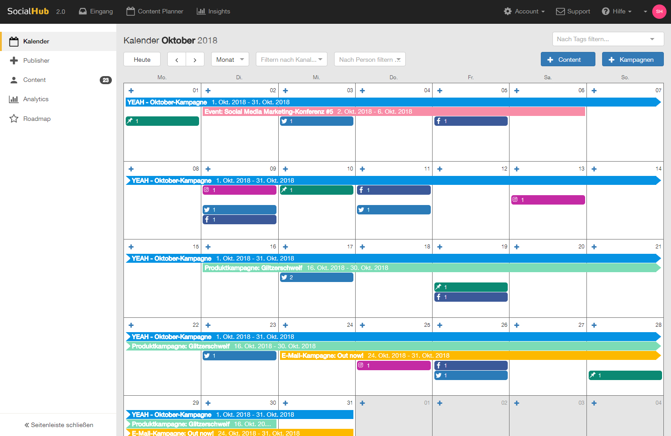Open the Monat view dropdown
This screenshot has width=671, height=436.
230,60
